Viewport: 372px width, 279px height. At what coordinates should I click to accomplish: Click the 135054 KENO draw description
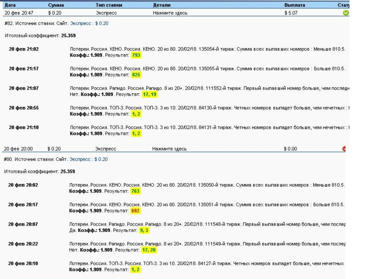point(207,49)
